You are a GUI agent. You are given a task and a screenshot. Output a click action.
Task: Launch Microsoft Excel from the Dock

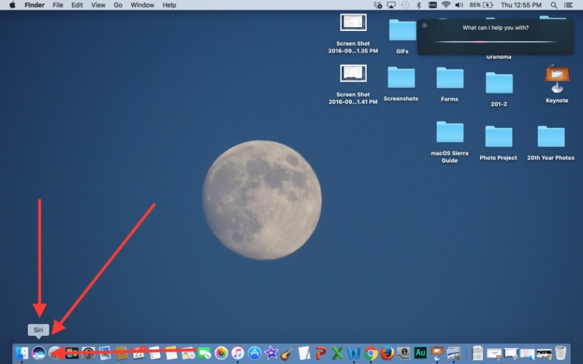coord(338,353)
